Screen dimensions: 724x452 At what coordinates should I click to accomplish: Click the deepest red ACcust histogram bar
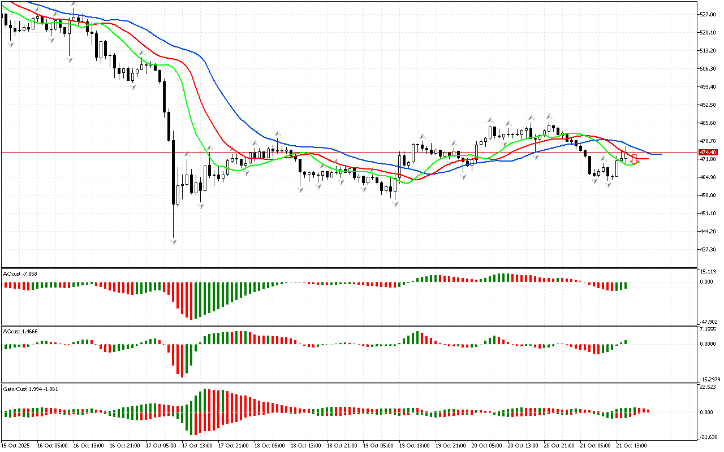tap(182, 360)
